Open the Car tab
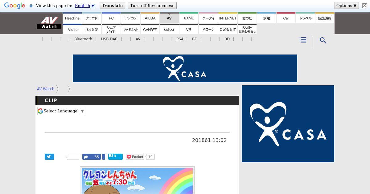This screenshot has width=370, height=194. click(x=286, y=18)
